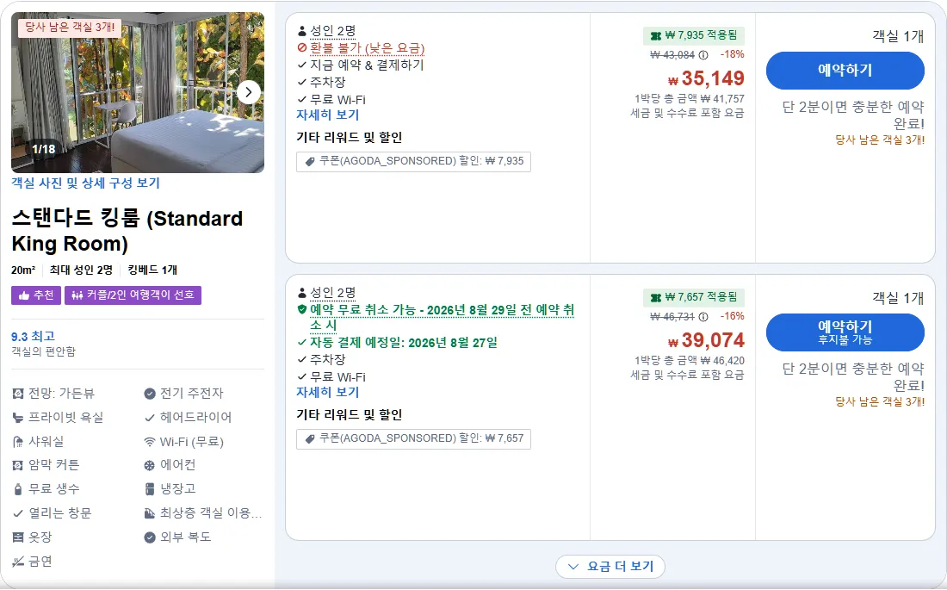Screen dimensions: 947x590
Task: Click the person icon in the non-refundable offer
Action: click(302, 31)
